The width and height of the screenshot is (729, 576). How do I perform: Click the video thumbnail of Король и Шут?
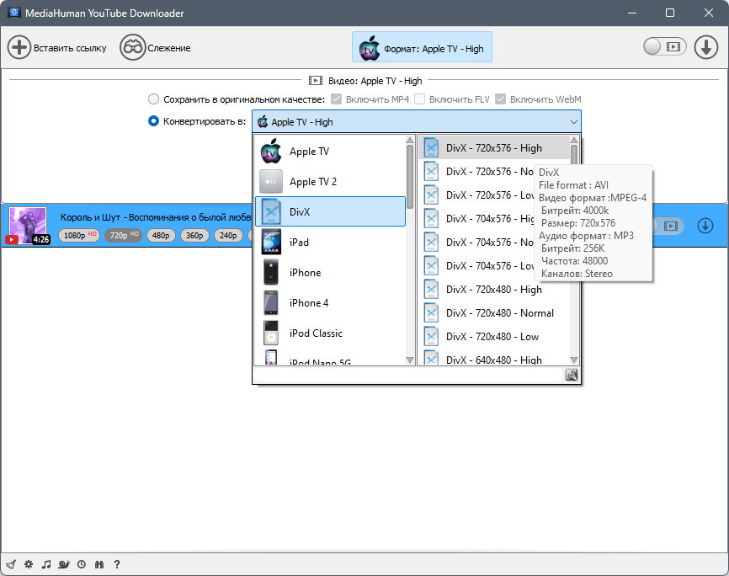pyautogui.click(x=28, y=226)
